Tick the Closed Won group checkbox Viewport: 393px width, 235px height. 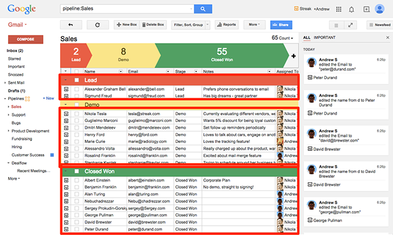click(77, 171)
